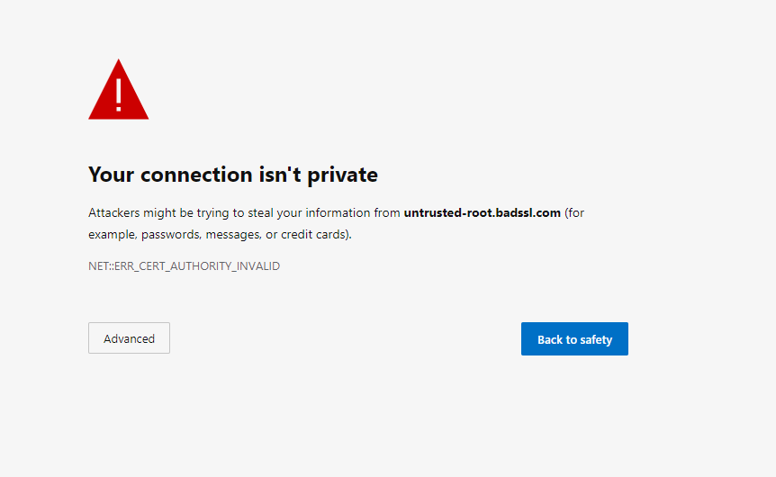Go Back to safety
Screen dimensions: 776x477
[574, 339]
